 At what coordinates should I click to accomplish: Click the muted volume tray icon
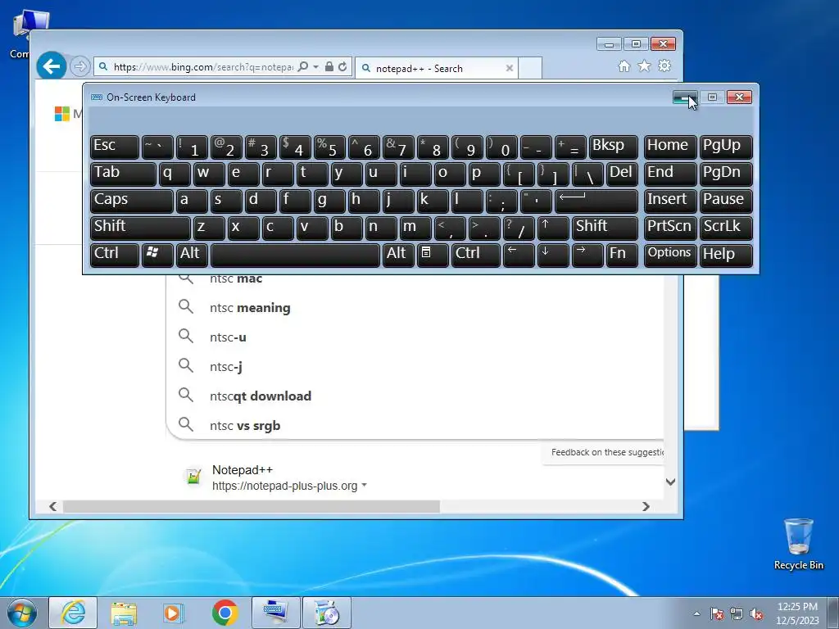coord(756,614)
